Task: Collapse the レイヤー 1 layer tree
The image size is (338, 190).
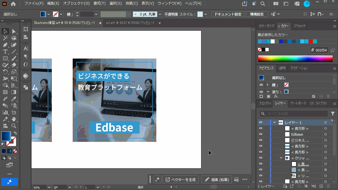Action: 274,122
